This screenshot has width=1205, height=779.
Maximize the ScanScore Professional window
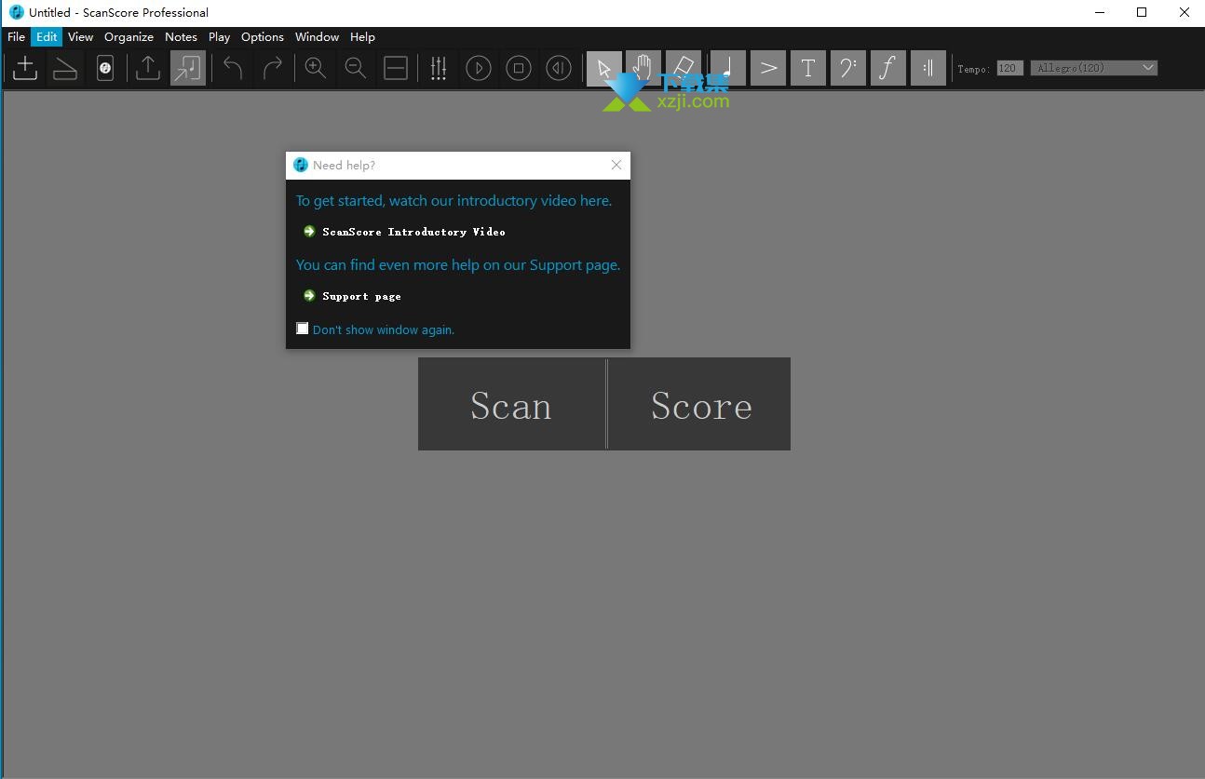click(1142, 12)
